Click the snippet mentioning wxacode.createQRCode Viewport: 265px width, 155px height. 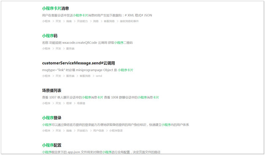pyautogui.click(x=87, y=43)
